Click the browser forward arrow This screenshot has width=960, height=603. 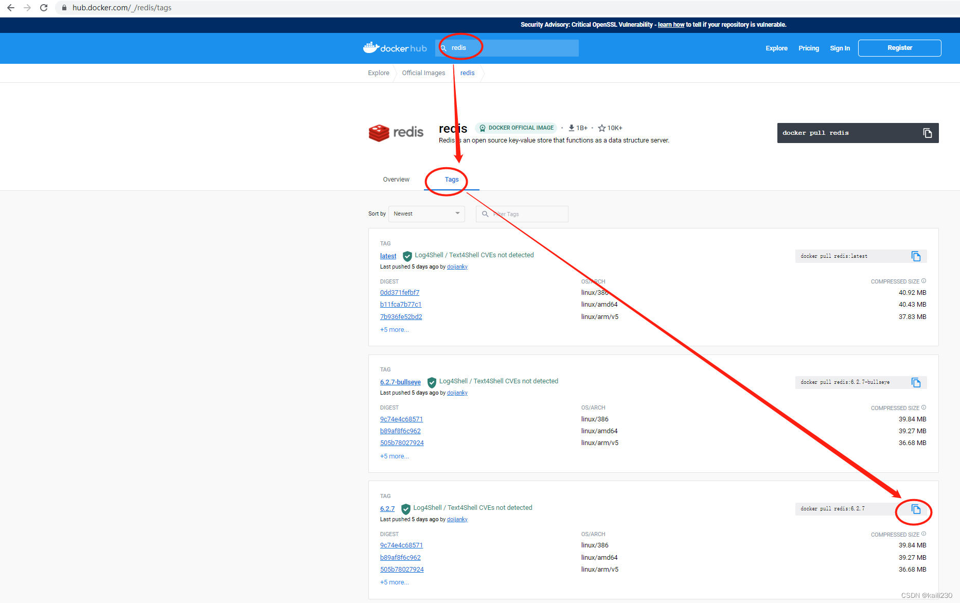click(27, 8)
